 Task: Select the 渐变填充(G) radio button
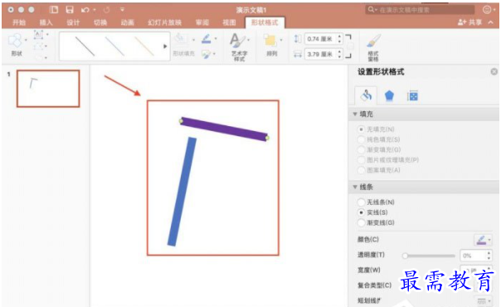361,150
